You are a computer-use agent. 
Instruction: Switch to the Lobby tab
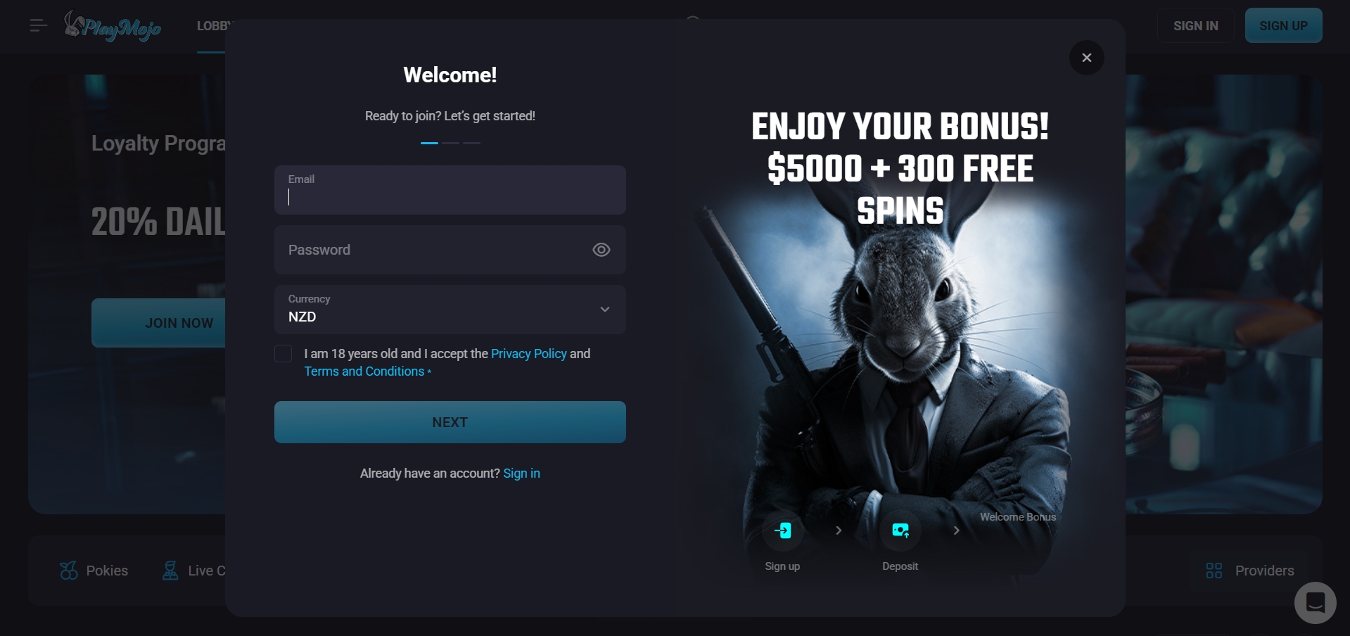[212, 26]
